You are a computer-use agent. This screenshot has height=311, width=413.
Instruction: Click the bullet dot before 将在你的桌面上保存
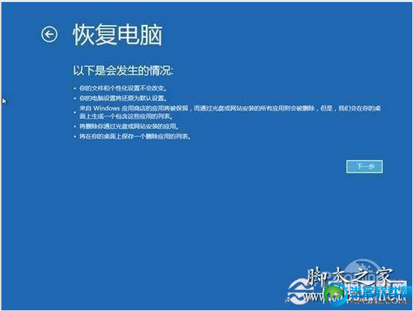click(x=75, y=137)
